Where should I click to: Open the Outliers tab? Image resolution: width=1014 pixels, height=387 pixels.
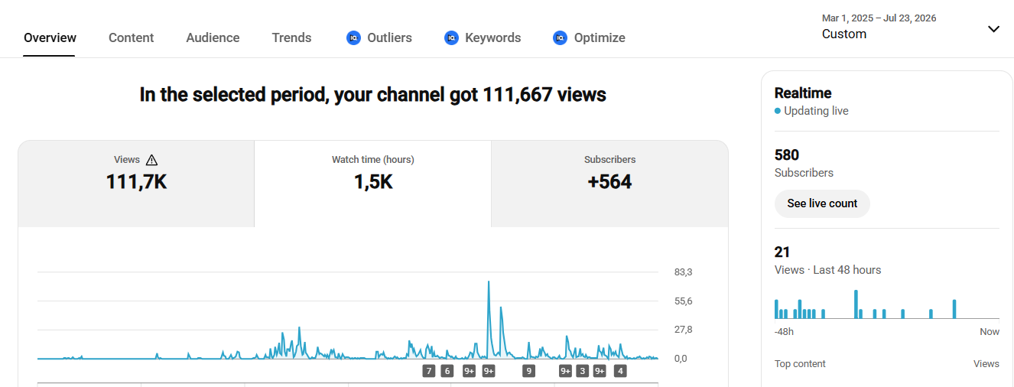(379, 37)
